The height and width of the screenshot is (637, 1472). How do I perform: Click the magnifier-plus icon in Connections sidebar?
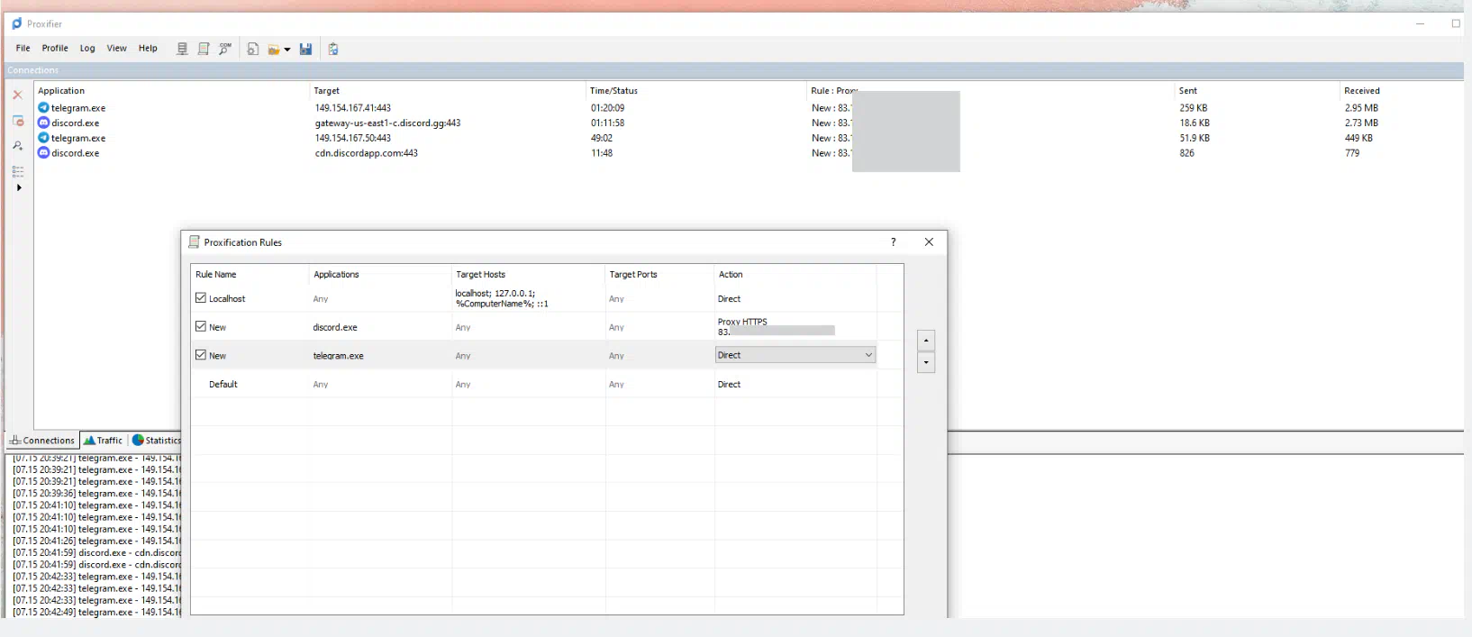point(18,146)
